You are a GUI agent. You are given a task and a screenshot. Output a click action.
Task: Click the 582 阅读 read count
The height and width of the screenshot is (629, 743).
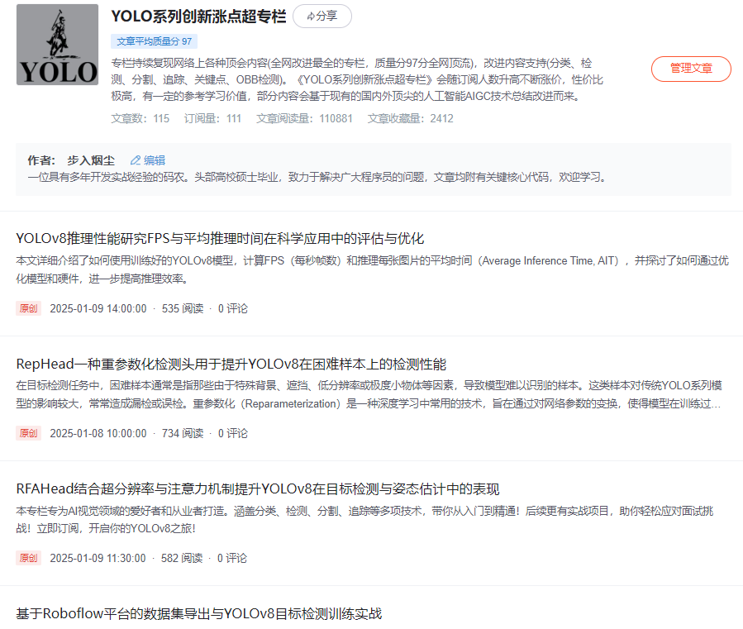182,558
